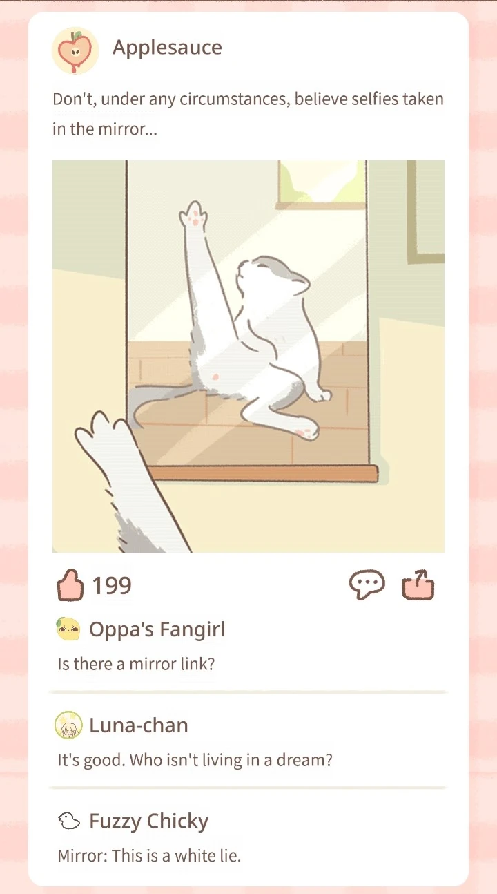The height and width of the screenshot is (894, 497).
Task: Tap Fuzzy Chicky's chick avatar
Action: 68,821
